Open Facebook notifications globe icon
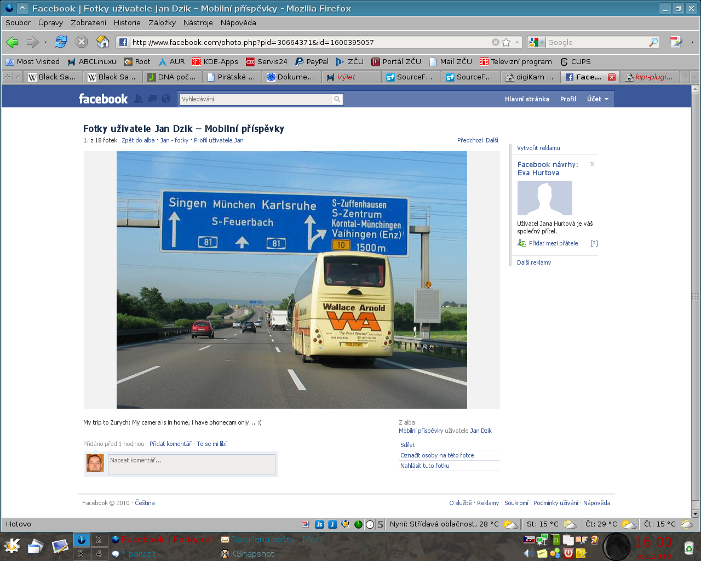Viewport: 701px width, 561px height. tap(166, 99)
